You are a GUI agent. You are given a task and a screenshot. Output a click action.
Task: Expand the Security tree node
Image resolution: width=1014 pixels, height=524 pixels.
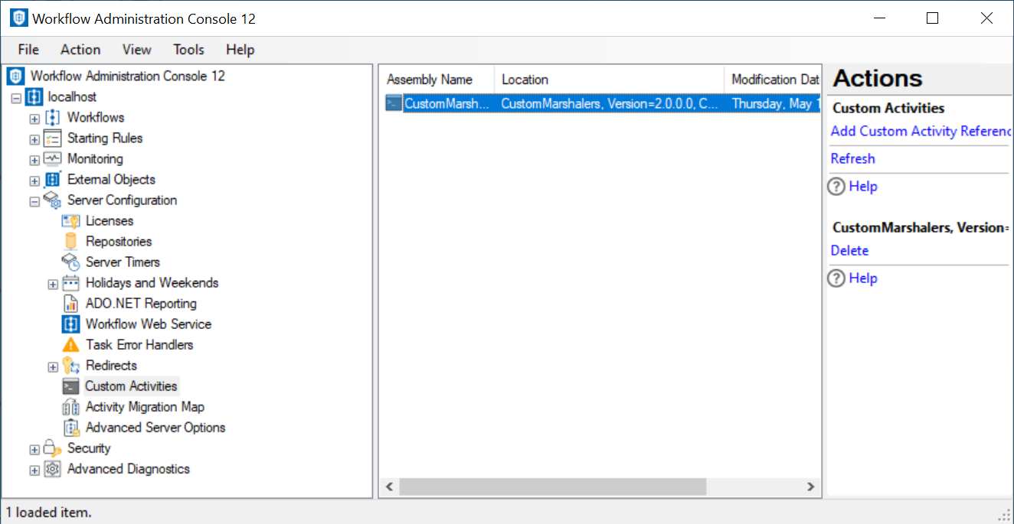[34, 449]
